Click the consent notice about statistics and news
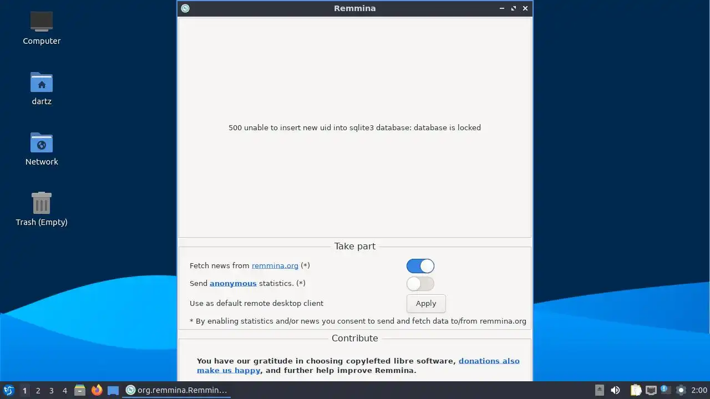Screen dimensions: 710x399 click(358, 321)
